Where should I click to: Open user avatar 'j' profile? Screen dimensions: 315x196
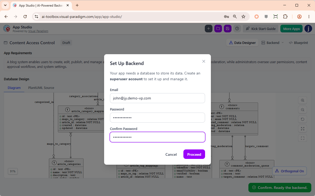pyautogui.click(x=308, y=29)
